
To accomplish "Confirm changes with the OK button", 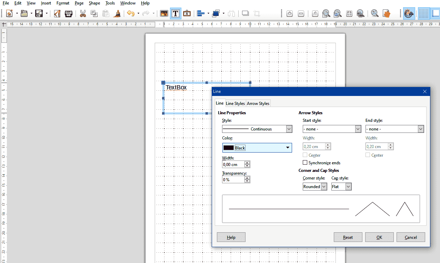I will pyautogui.click(x=379, y=237).
